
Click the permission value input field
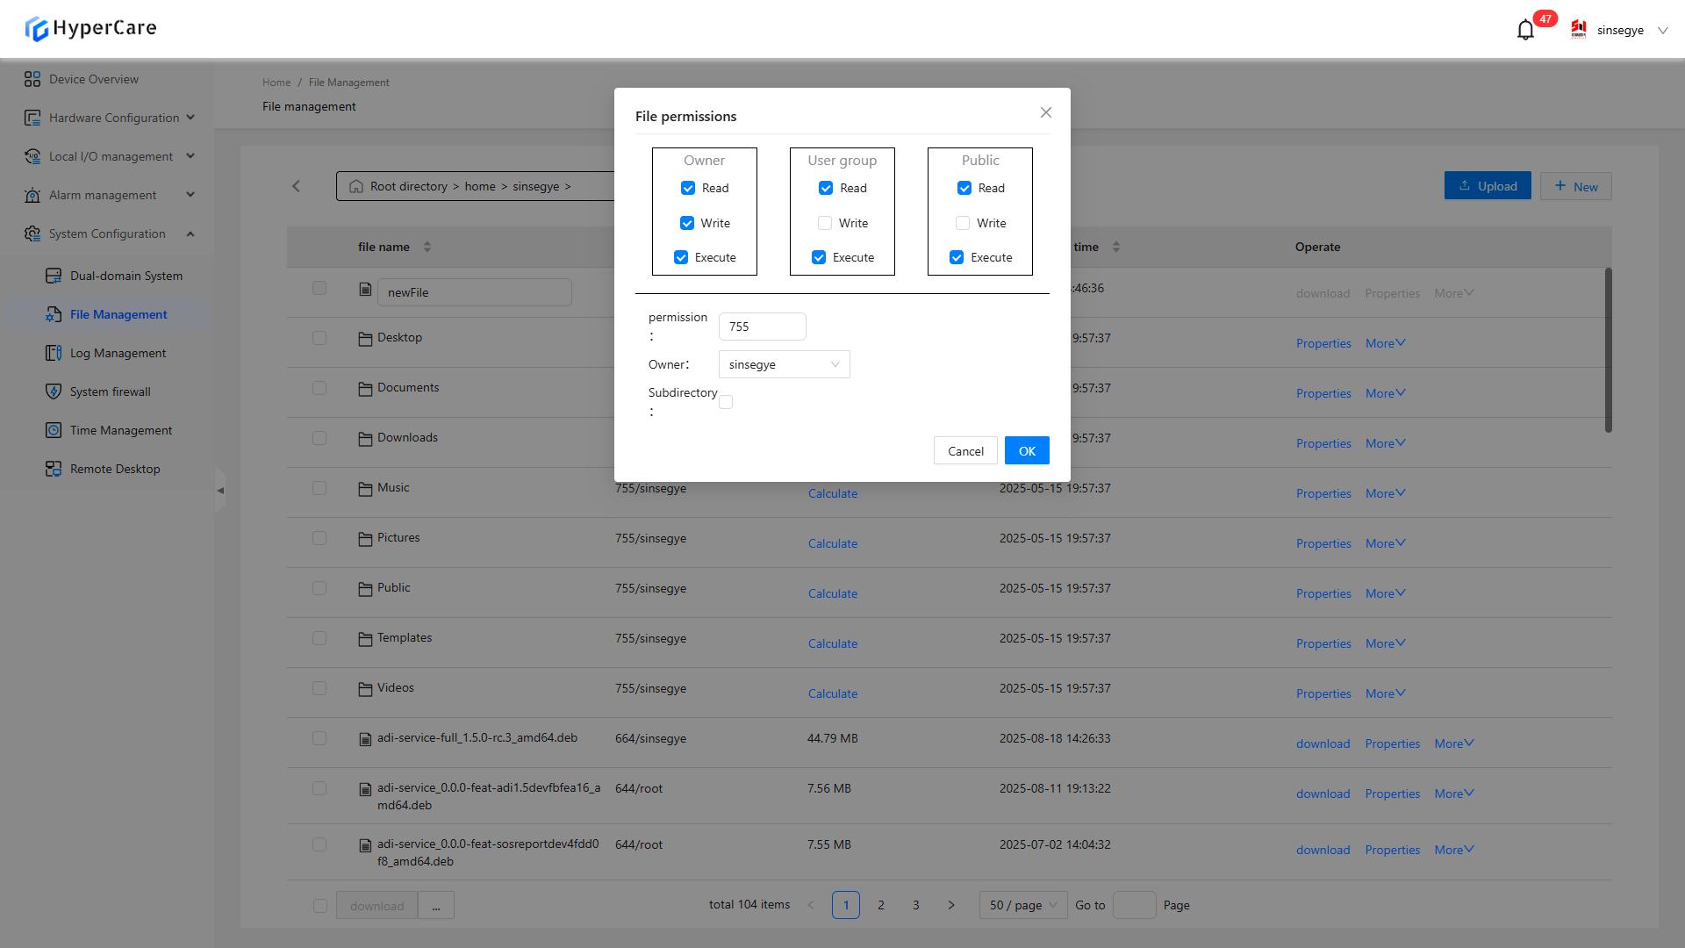point(762,327)
